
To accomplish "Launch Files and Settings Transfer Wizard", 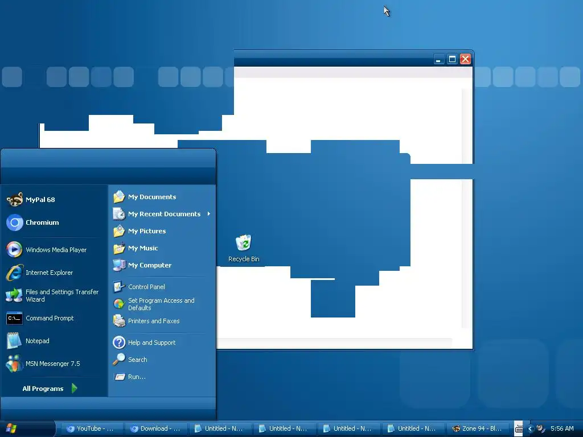I will (x=54, y=295).
